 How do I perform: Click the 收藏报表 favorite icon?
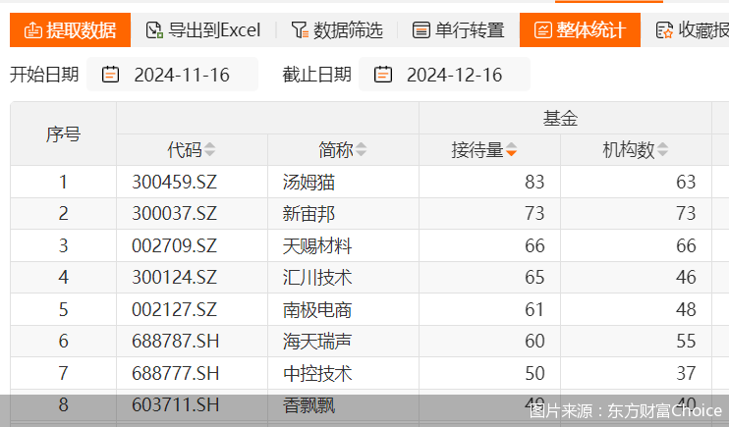click(665, 30)
